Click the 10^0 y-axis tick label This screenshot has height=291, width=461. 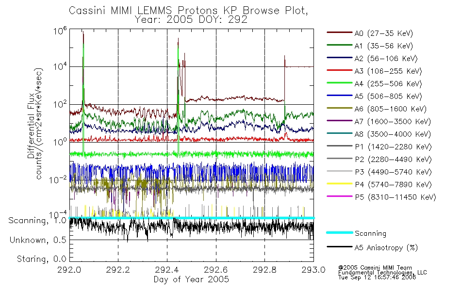[x=60, y=142]
